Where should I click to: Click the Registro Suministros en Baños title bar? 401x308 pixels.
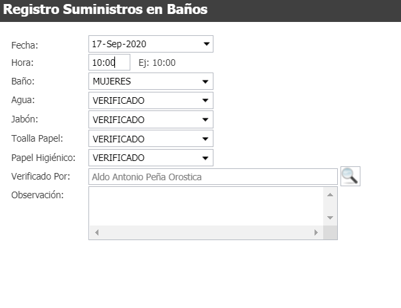tap(201, 11)
